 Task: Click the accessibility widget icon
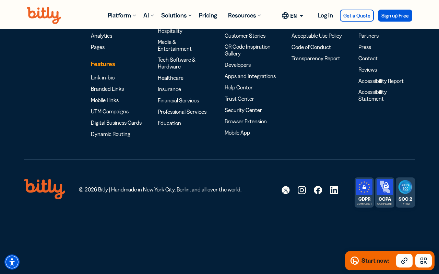tap(12, 262)
